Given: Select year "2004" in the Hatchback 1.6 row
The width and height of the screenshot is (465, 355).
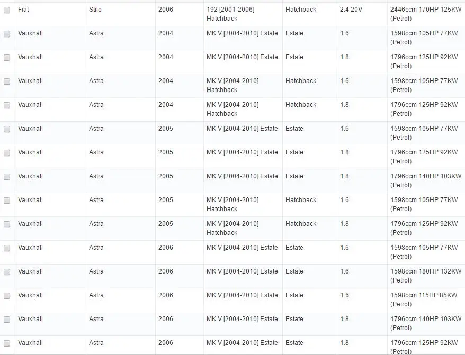Looking at the screenshot, I should [165, 81].
